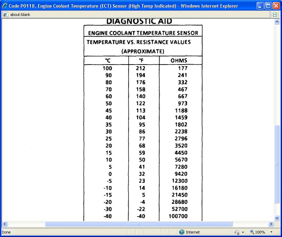The width and height of the screenshot is (282, 237).
Task: Click the OHMS column header
Action: 179,61
